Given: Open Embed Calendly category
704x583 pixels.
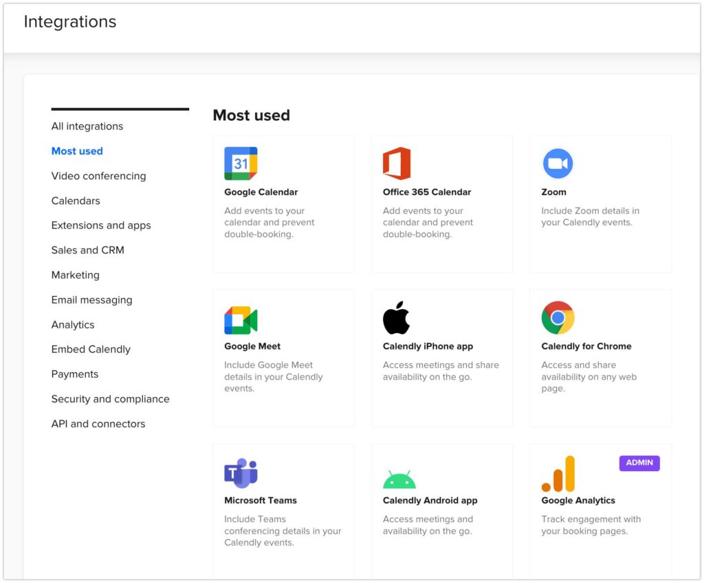Looking at the screenshot, I should tap(91, 350).
